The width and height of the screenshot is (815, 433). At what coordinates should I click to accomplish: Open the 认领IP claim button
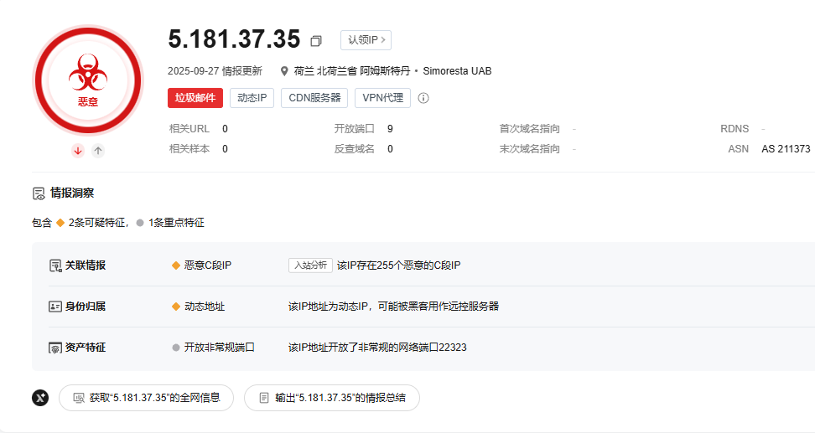click(x=366, y=40)
